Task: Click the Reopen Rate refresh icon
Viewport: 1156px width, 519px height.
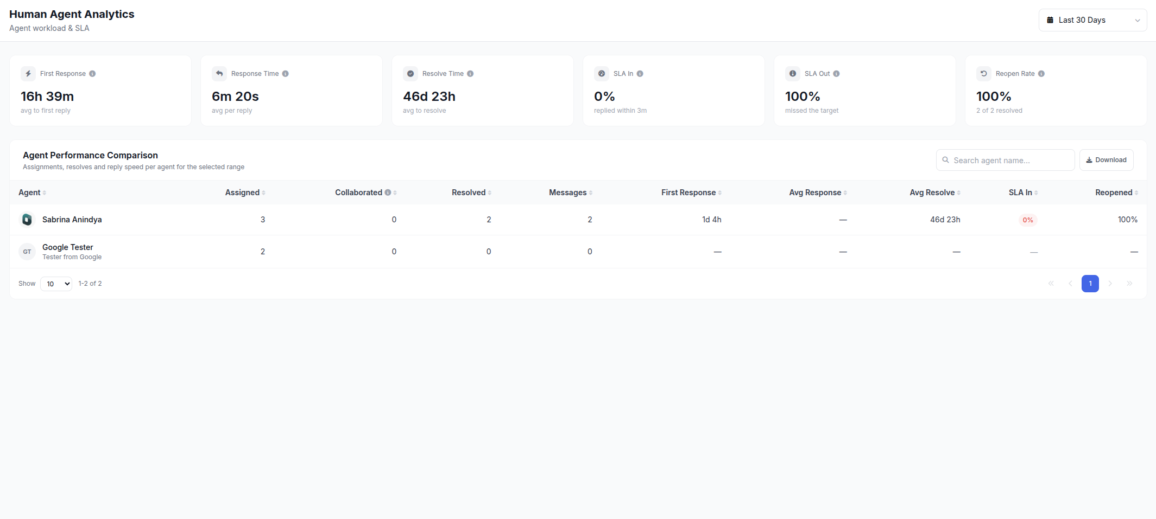Action: 984,74
